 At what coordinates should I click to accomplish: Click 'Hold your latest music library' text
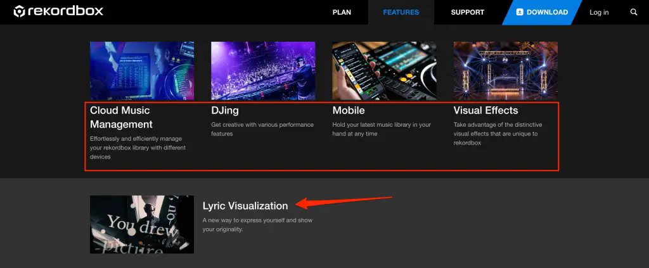click(x=382, y=129)
